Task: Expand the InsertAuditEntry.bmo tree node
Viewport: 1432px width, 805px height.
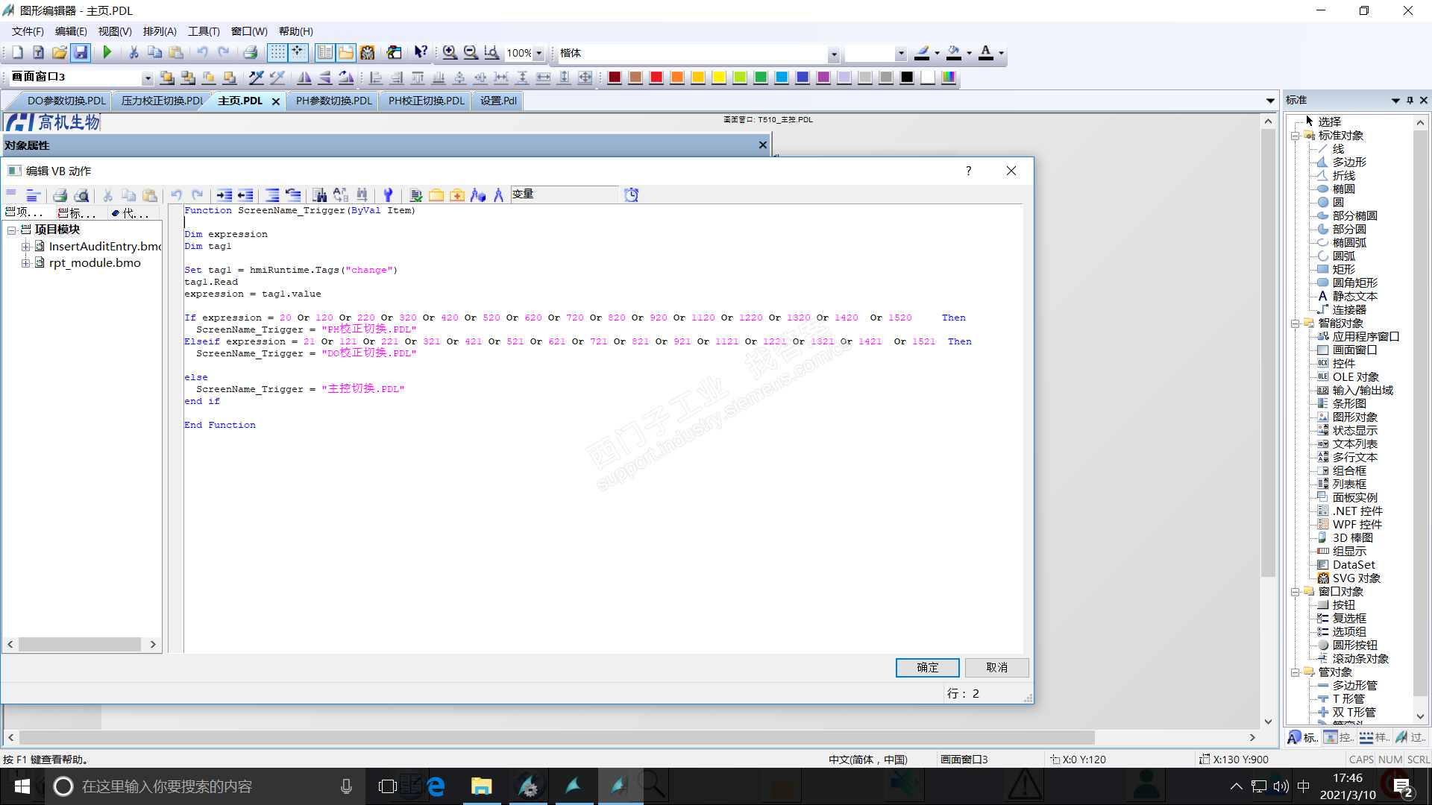Action: (25, 247)
